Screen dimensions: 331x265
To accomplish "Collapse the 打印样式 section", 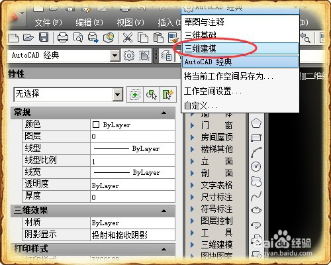I will coord(164,249).
